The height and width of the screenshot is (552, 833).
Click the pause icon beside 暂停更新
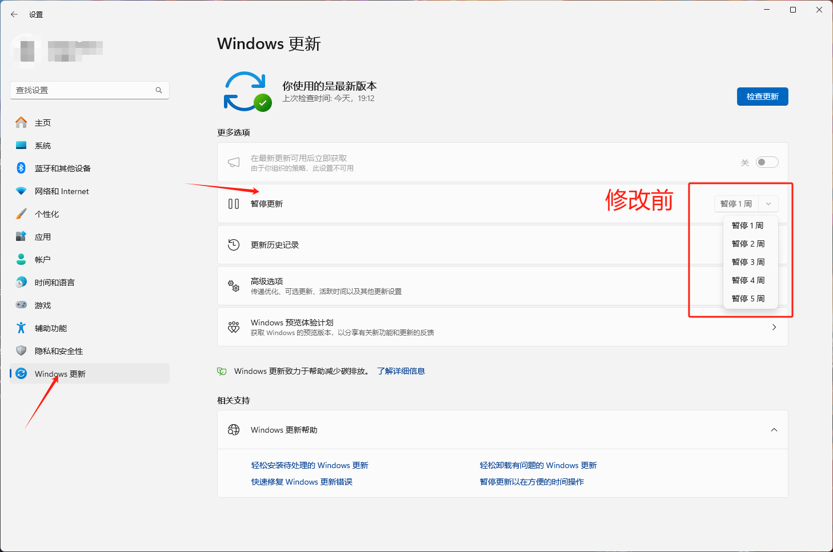pyautogui.click(x=234, y=204)
